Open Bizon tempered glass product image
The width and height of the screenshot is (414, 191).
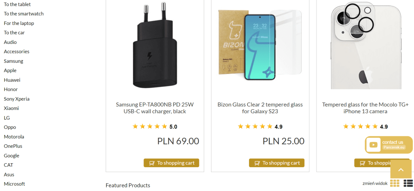pos(260,45)
